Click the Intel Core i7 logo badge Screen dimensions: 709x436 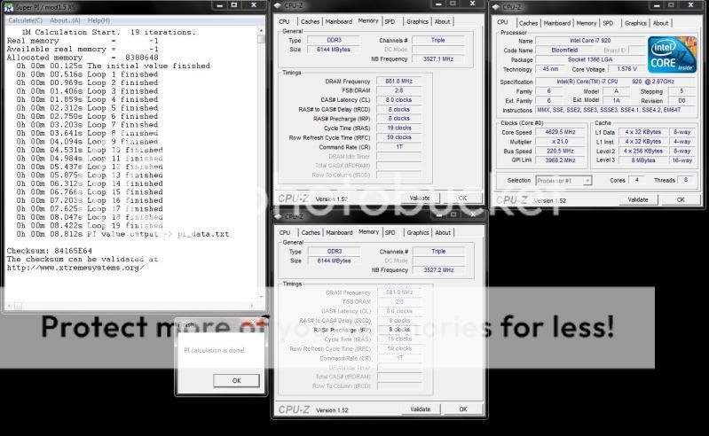[672, 55]
